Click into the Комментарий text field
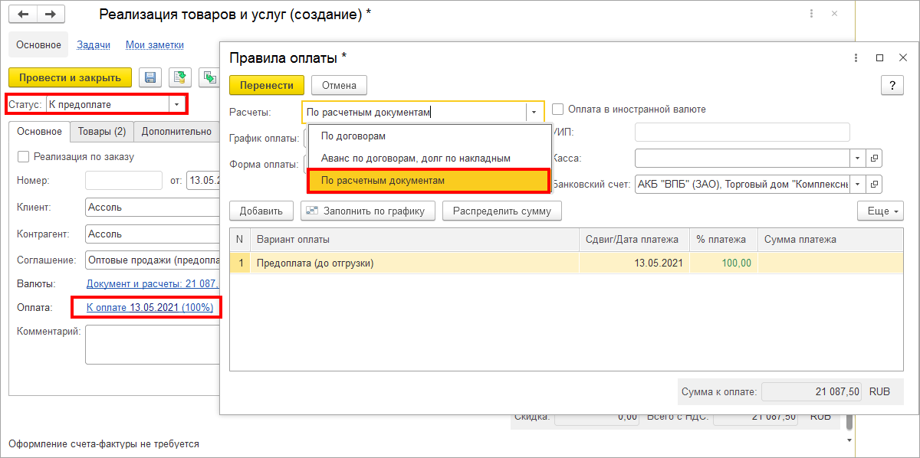This screenshot has width=920, height=458. (153, 344)
